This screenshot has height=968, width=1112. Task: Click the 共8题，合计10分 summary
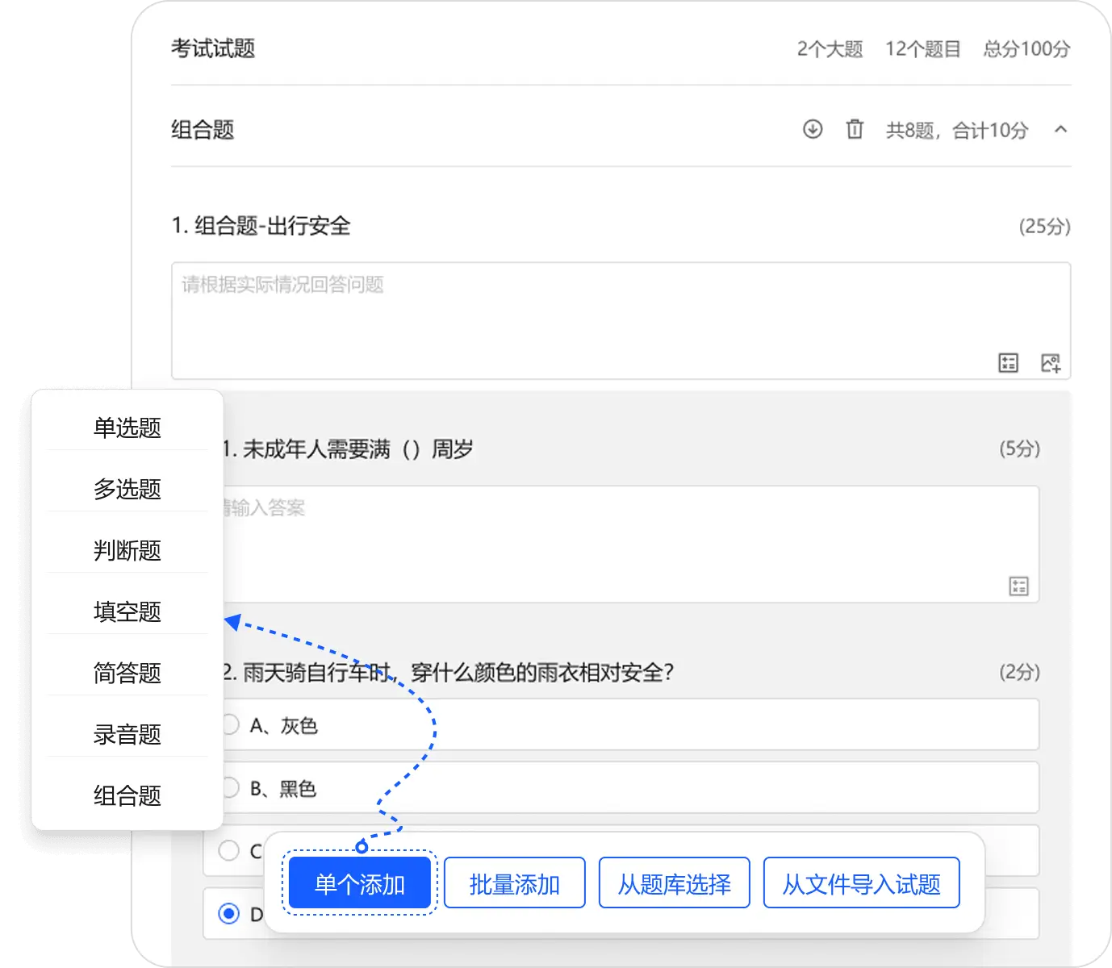[957, 130]
